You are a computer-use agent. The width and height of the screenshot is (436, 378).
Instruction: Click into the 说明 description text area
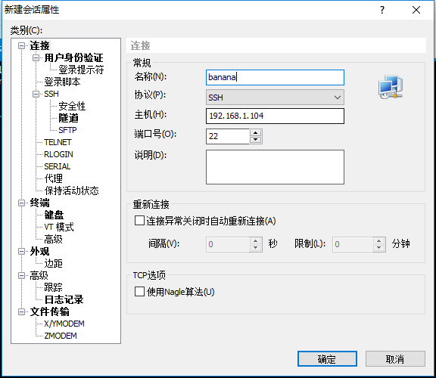tap(275, 167)
